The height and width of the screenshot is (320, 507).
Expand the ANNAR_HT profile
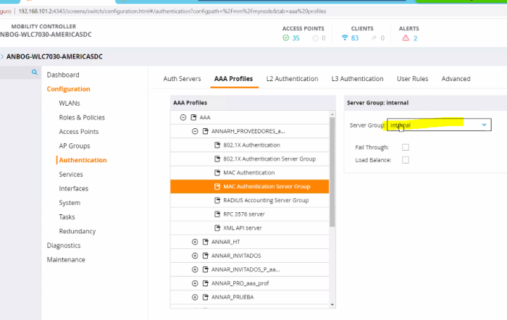(195, 242)
